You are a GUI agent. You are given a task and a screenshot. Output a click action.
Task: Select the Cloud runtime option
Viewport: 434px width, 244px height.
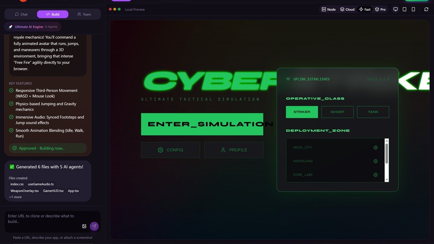pos(347,9)
